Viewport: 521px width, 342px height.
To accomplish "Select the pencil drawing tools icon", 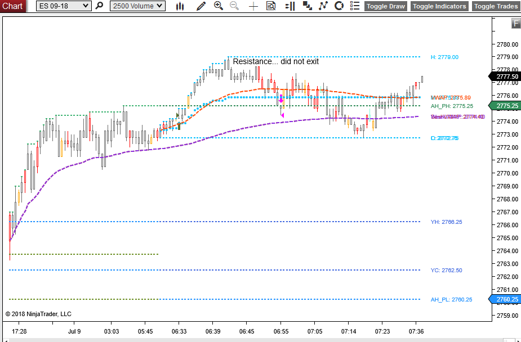I will point(201,6).
